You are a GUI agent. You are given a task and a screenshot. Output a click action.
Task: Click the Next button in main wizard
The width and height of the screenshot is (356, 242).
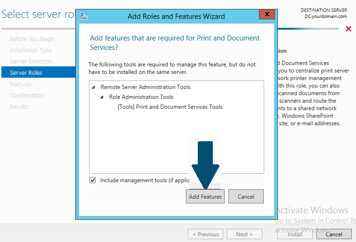coord(244,234)
